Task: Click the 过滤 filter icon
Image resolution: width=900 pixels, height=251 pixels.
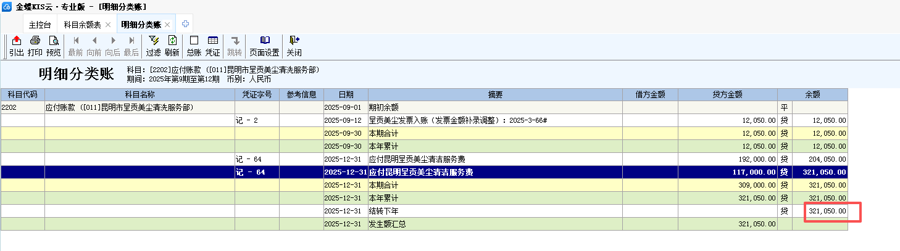Action: (153, 46)
